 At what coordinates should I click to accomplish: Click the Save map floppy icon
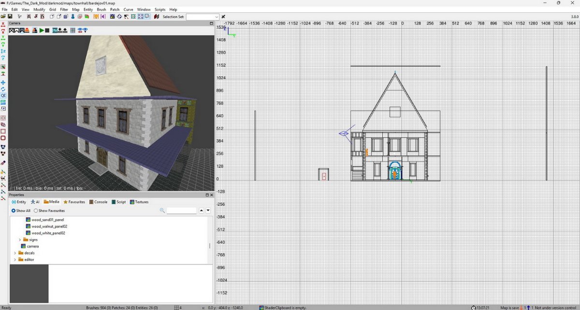10,16
